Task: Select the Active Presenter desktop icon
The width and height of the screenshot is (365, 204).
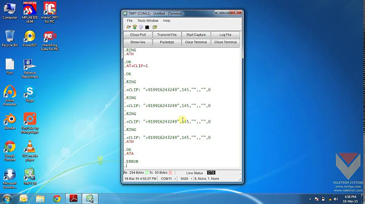Action: point(10,95)
